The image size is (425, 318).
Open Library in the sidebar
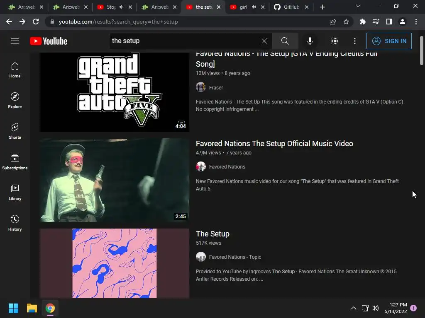coord(15,192)
